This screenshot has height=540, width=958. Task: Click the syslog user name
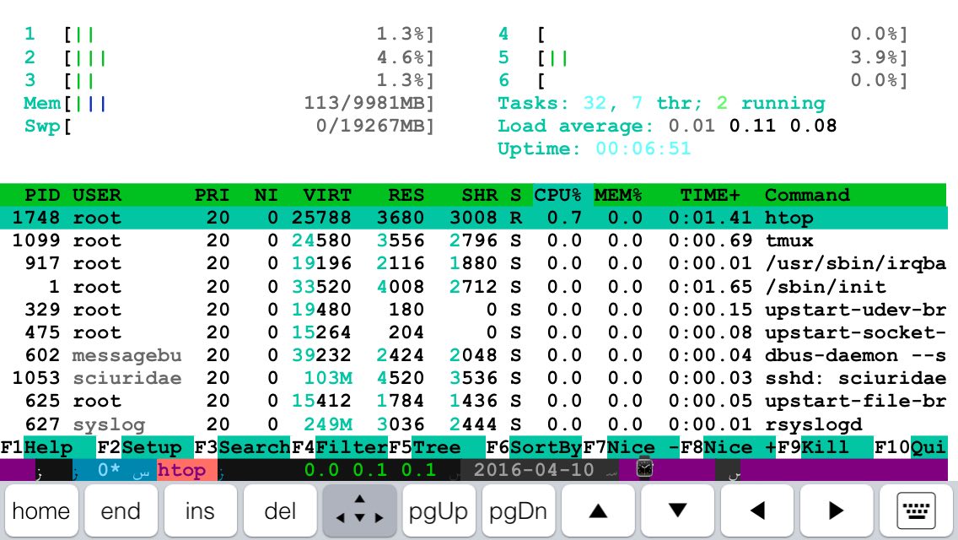tap(109, 424)
